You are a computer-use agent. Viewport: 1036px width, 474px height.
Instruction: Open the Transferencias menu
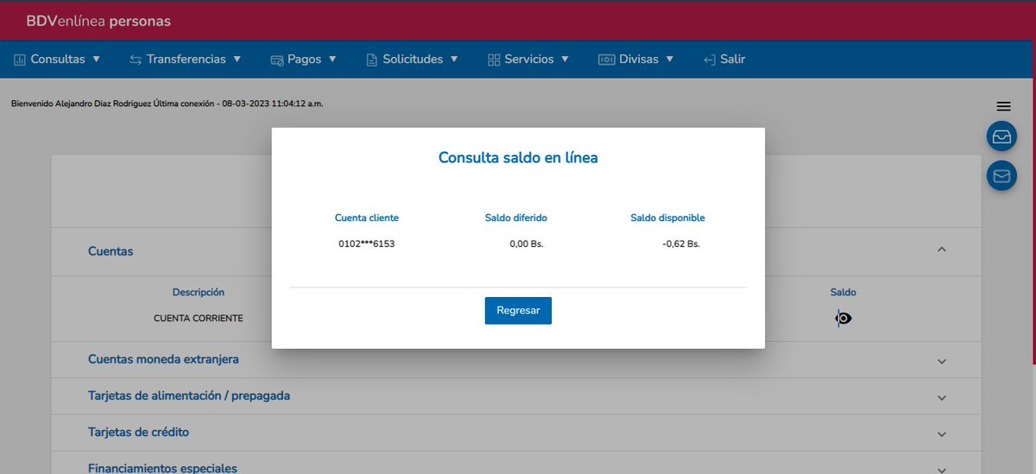(x=186, y=60)
